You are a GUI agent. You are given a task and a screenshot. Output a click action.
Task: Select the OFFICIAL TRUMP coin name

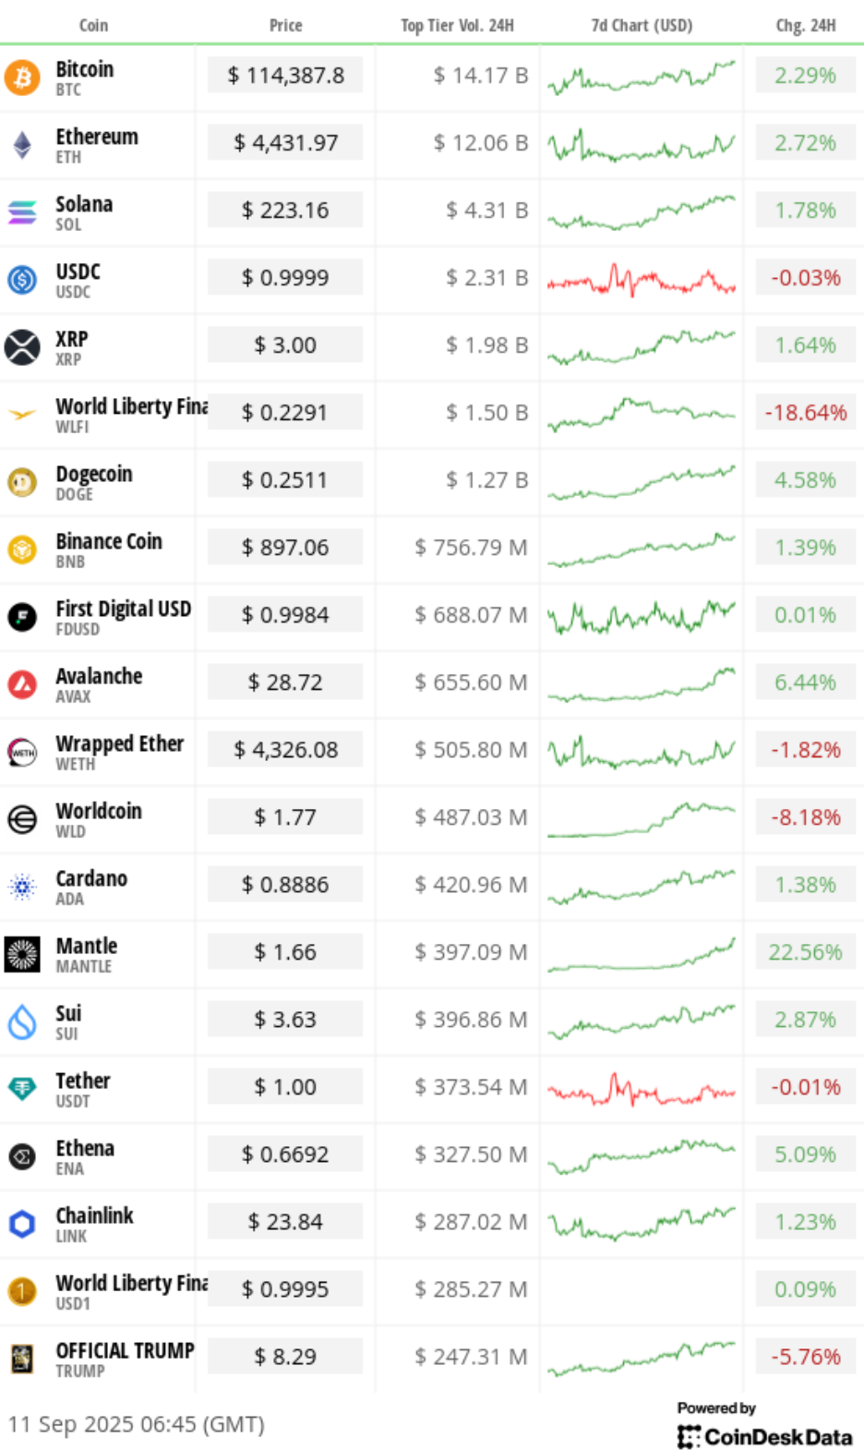click(125, 1350)
